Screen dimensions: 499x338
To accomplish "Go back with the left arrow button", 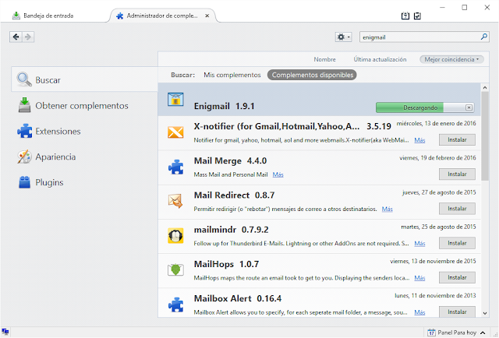I will 16,37.
